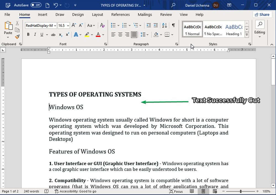Expand the Styles gallery more arrow

(247, 35)
